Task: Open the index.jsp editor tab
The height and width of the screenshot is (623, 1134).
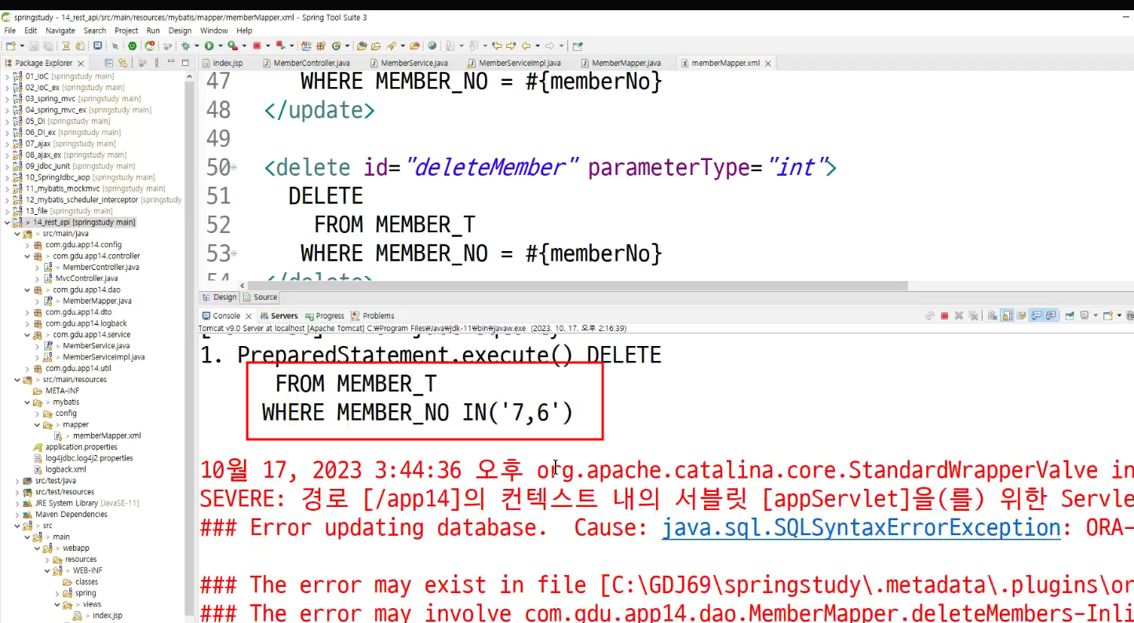Action: pyautogui.click(x=223, y=63)
